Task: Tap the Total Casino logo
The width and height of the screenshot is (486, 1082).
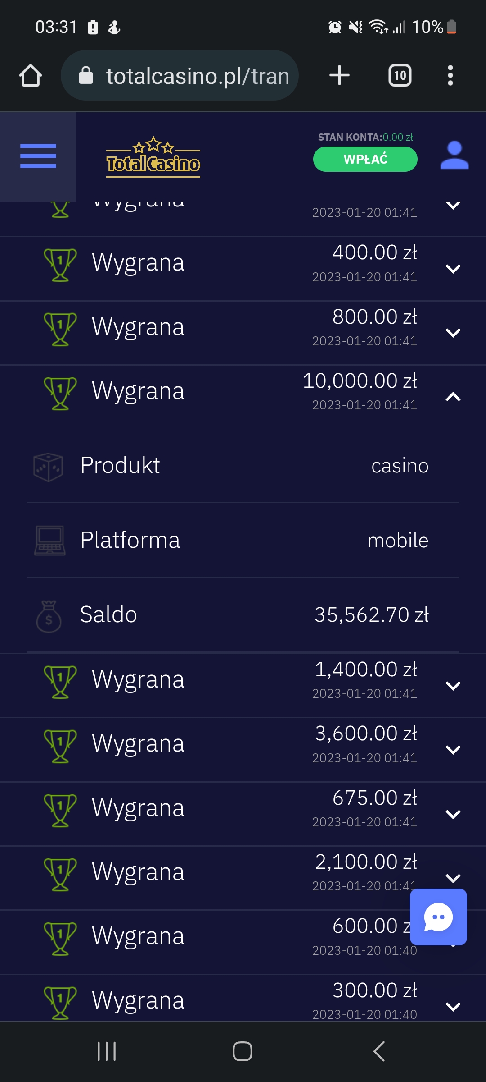Action: (x=153, y=157)
